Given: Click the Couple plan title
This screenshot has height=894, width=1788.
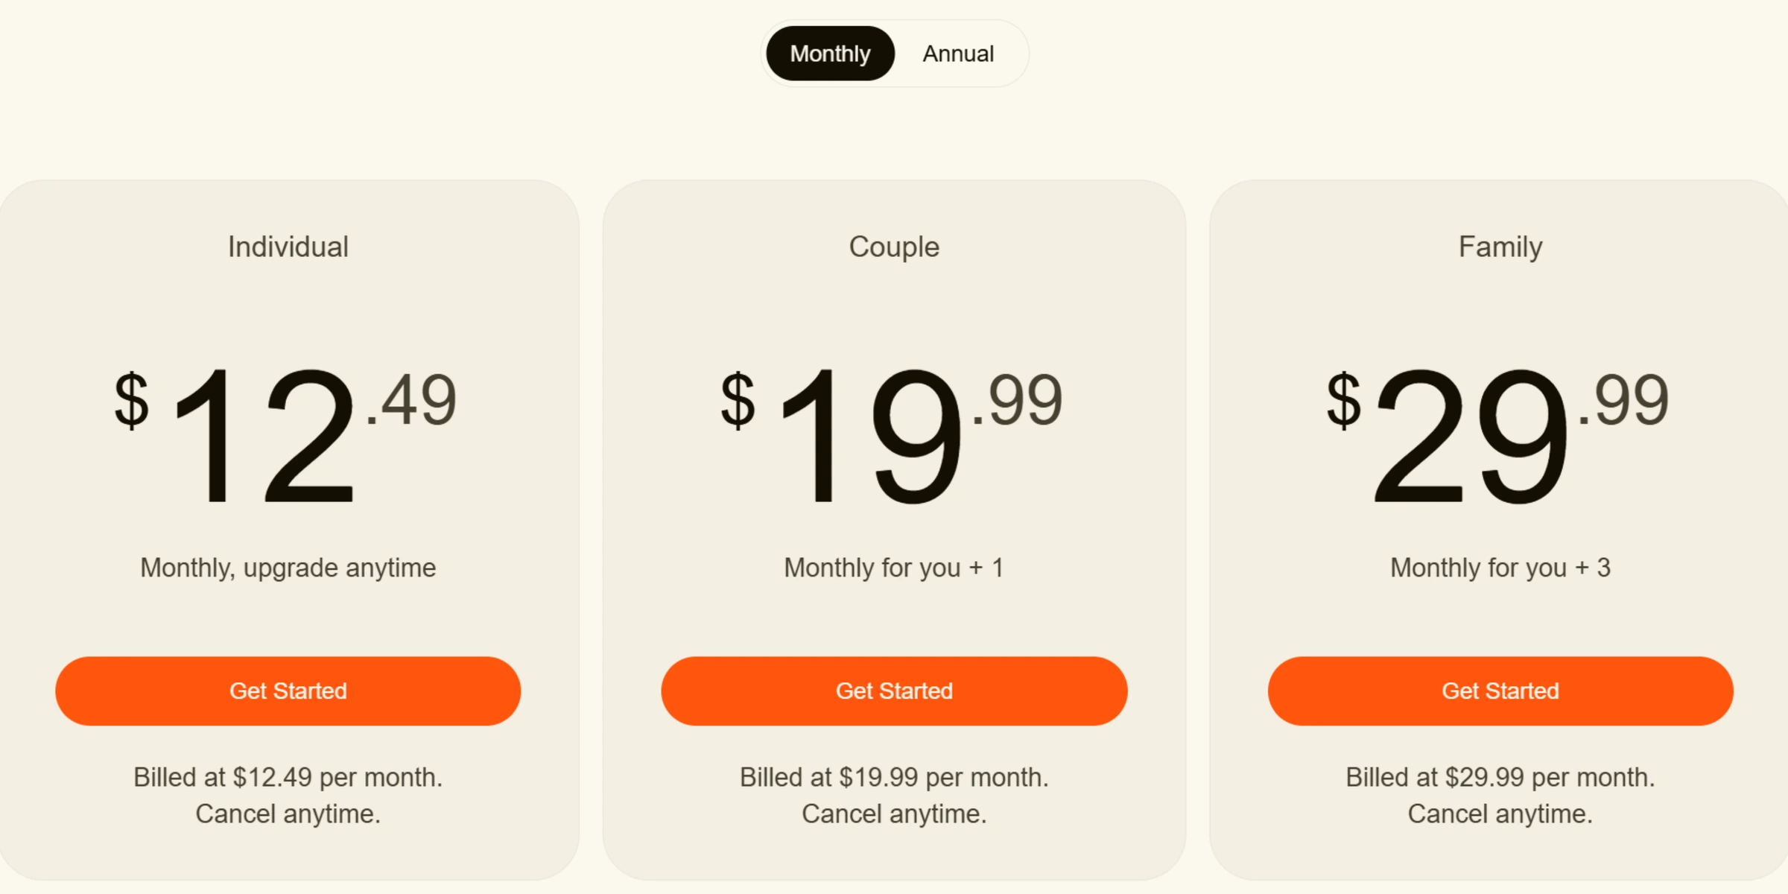Looking at the screenshot, I should (x=894, y=247).
